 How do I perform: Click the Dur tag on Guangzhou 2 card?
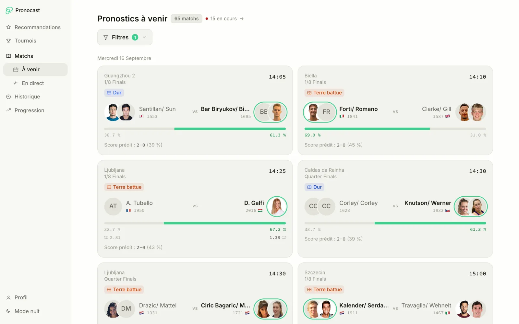coord(114,93)
